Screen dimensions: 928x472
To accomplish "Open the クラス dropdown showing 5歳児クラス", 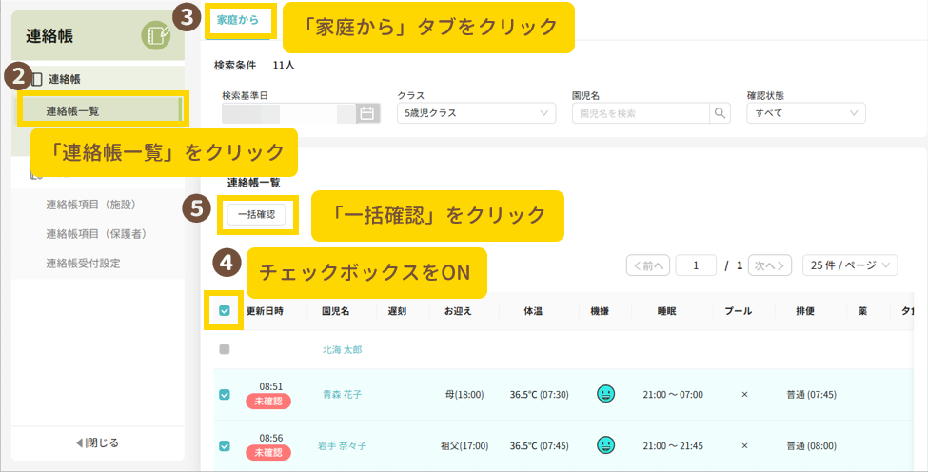I will [x=476, y=113].
